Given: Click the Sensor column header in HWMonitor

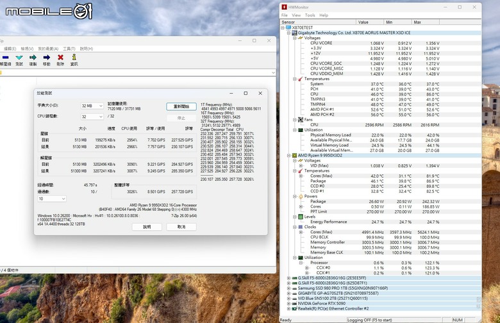Looking at the screenshot, I should (x=318, y=22).
